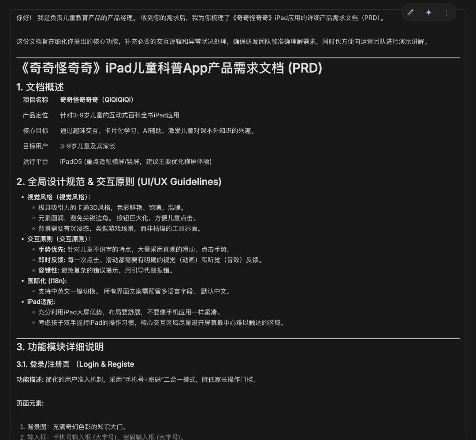Click the line 元素圆润，避免尖锐边角
This screenshot has height=440, width=476.
118,218
